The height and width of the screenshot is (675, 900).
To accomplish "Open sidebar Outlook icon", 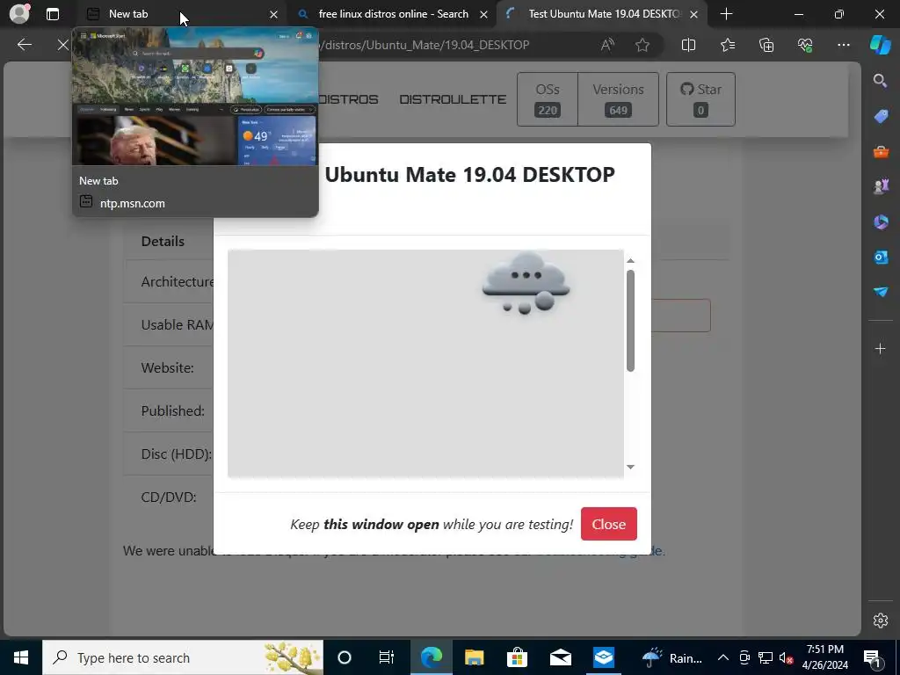I will [x=881, y=257].
